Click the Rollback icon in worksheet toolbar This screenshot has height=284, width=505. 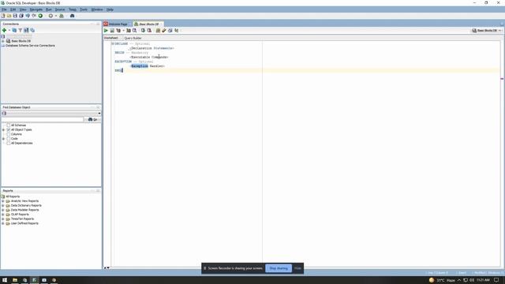[149, 31]
